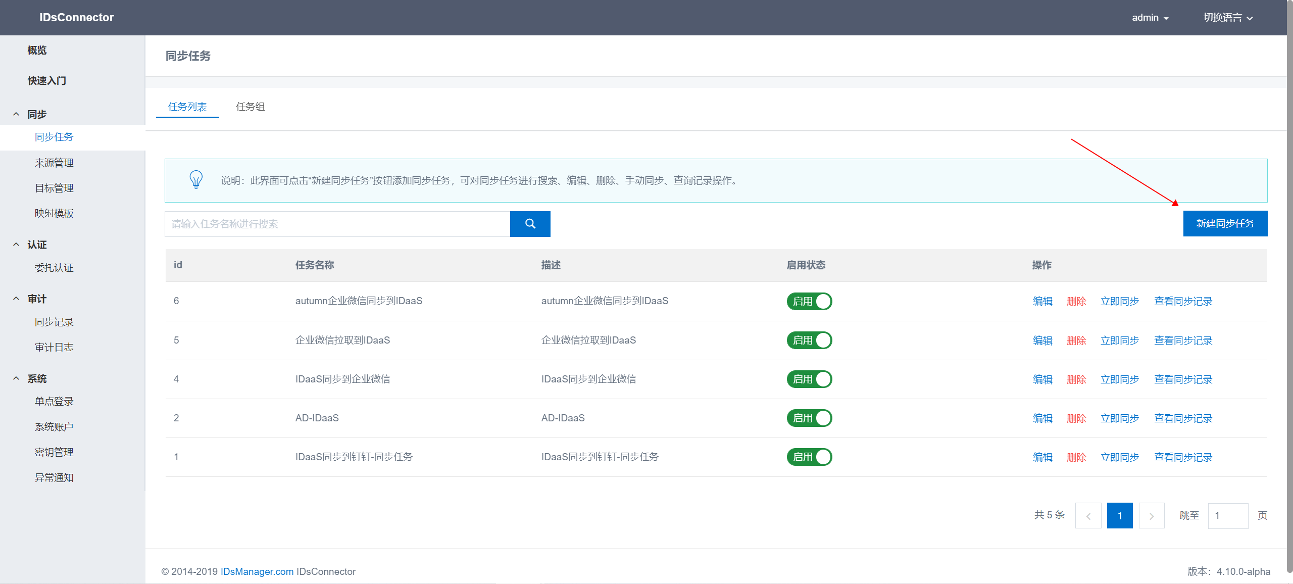The width and height of the screenshot is (1293, 584).
Task: Toggle enable switch for task id 1
Action: coord(809,457)
